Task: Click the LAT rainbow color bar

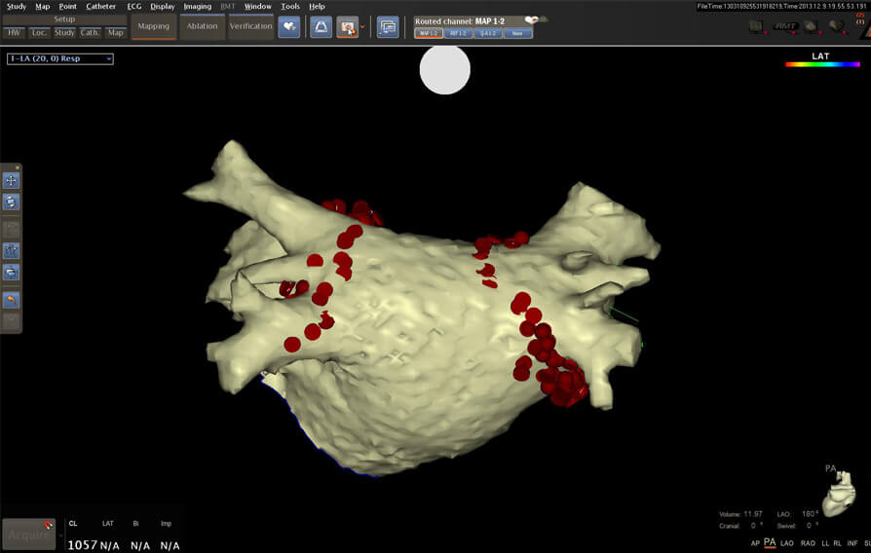Action: [820, 65]
